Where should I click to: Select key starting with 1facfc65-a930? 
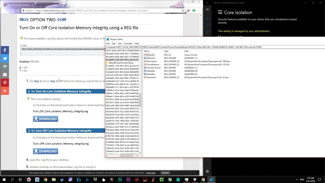point(122,75)
